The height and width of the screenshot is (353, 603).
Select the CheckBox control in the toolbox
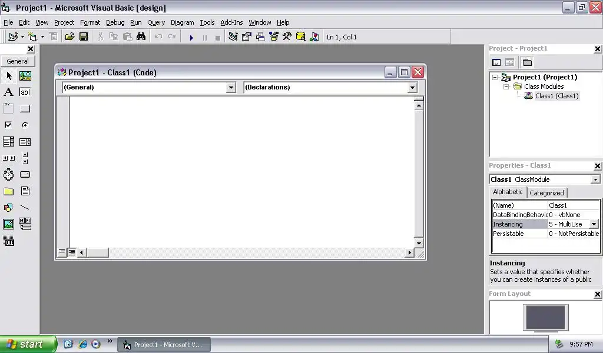tap(8, 125)
